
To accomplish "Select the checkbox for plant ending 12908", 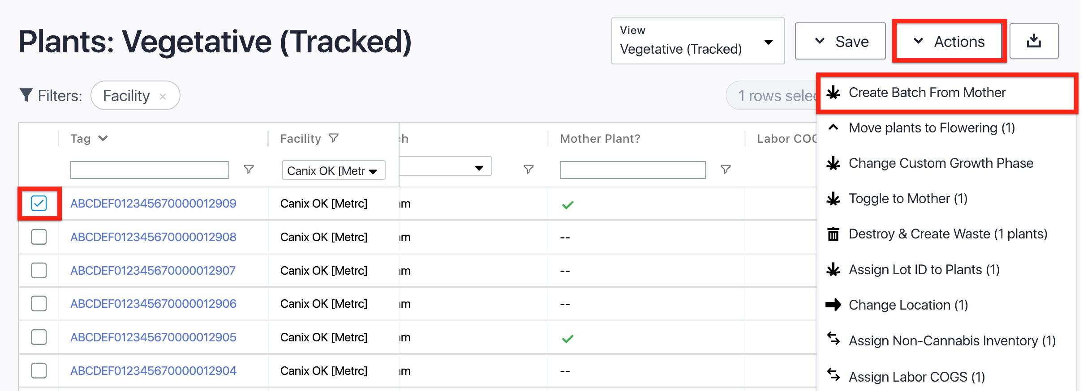I will point(39,237).
